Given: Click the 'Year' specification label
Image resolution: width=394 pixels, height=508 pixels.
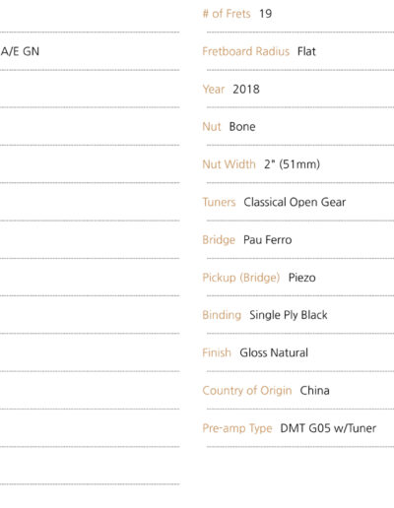Looking at the screenshot, I should coord(214,90).
